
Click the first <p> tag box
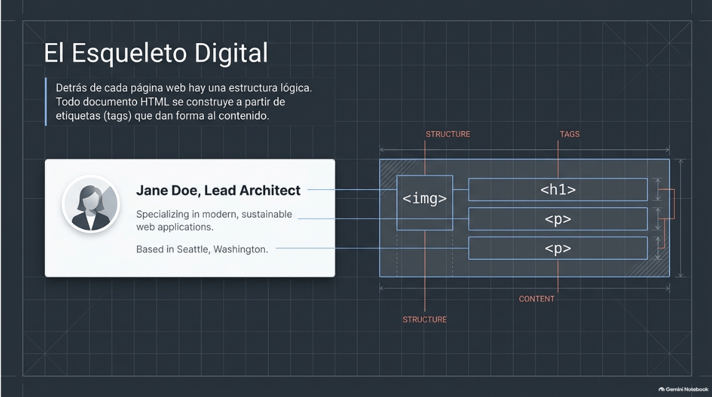click(x=557, y=219)
